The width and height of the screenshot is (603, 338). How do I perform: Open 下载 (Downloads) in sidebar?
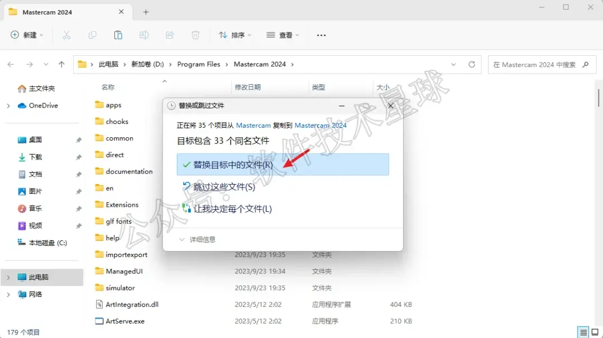[35, 157]
